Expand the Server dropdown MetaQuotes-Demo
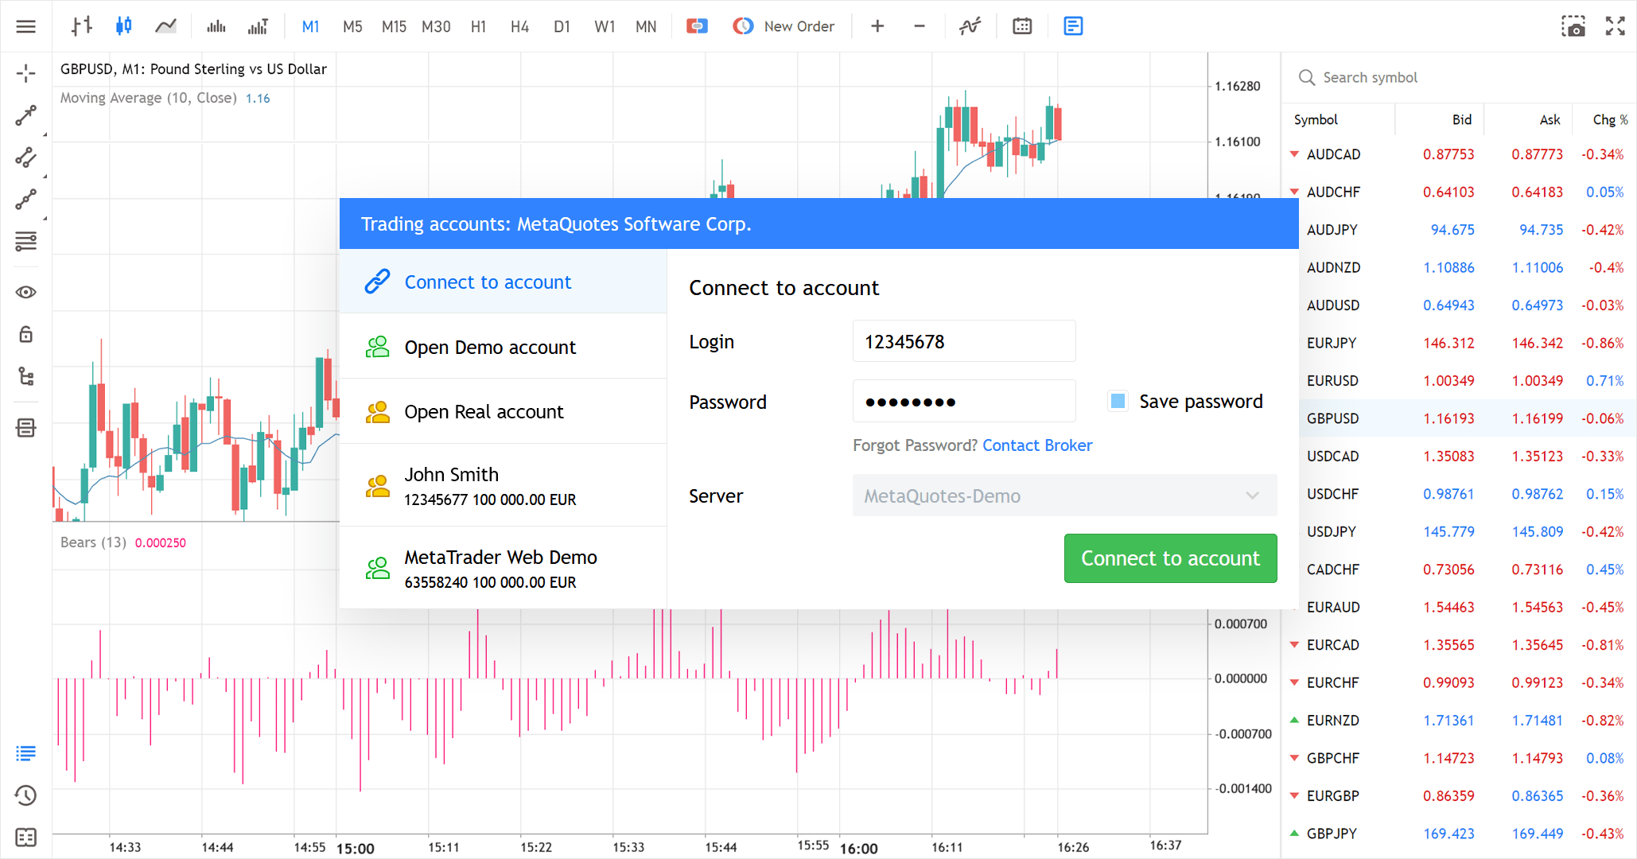The width and height of the screenshot is (1637, 859). [x=1064, y=496]
